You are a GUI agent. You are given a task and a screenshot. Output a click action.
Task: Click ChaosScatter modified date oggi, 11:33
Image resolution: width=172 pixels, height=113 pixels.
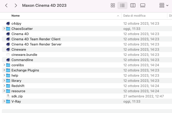click(x=132, y=29)
